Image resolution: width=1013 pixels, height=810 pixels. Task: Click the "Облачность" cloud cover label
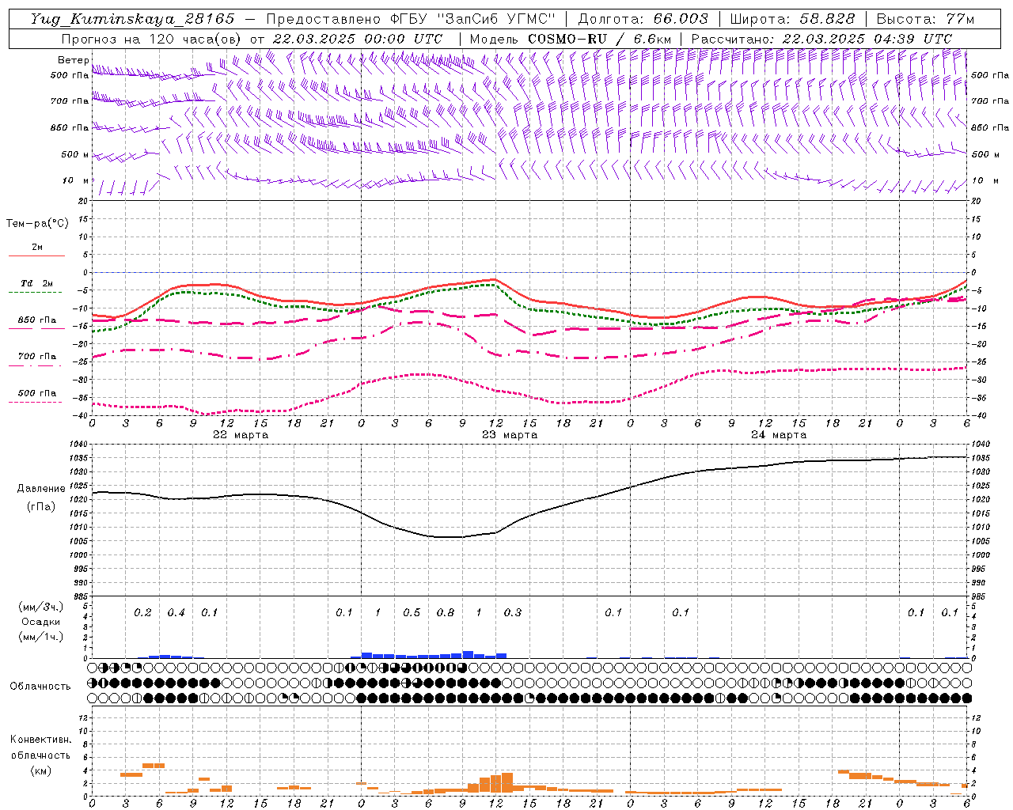click(40, 687)
